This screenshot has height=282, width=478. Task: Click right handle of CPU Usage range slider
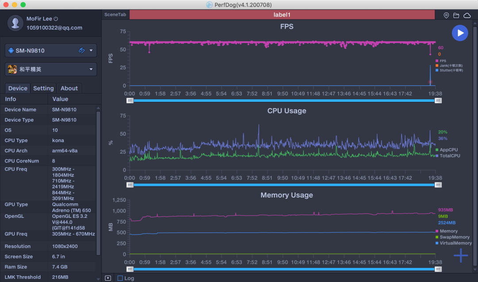tap(438, 185)
